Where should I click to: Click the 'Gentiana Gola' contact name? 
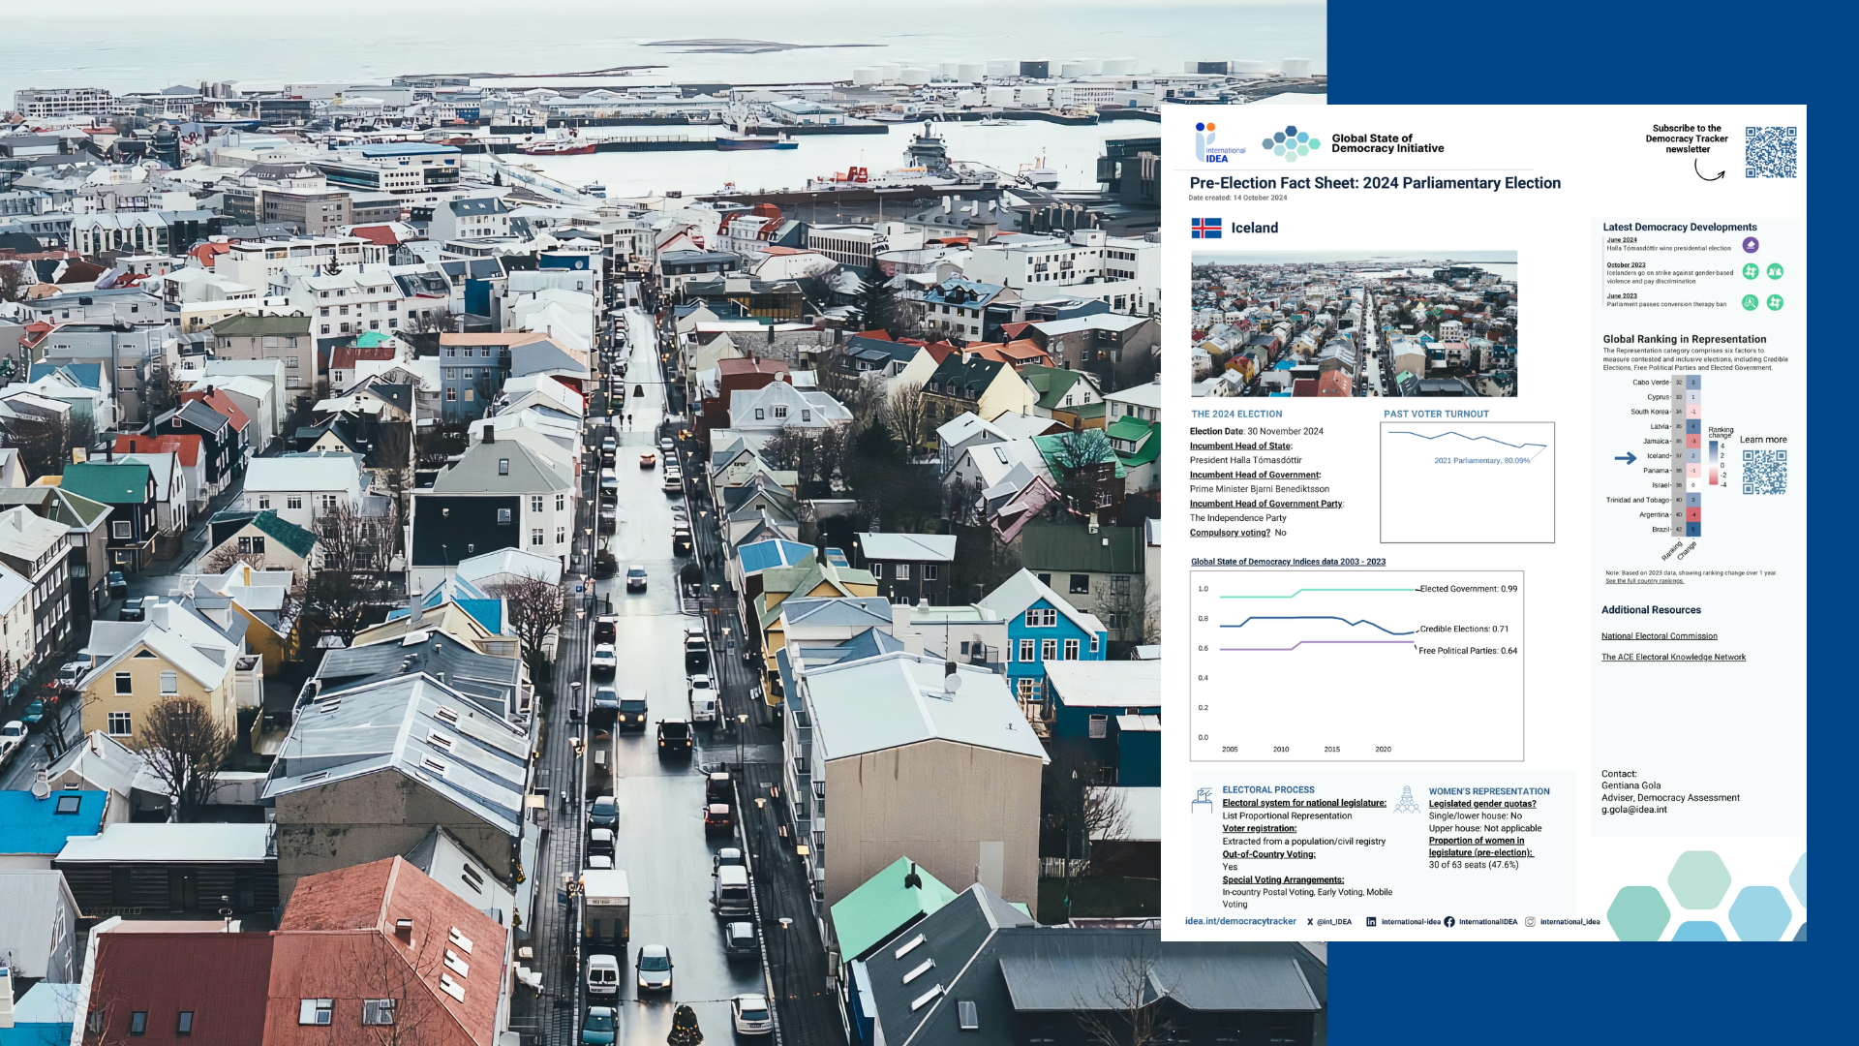click(1630, 785)
